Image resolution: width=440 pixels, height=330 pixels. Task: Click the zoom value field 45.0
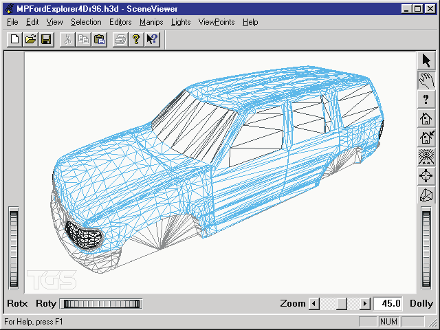tap(388, 304)
